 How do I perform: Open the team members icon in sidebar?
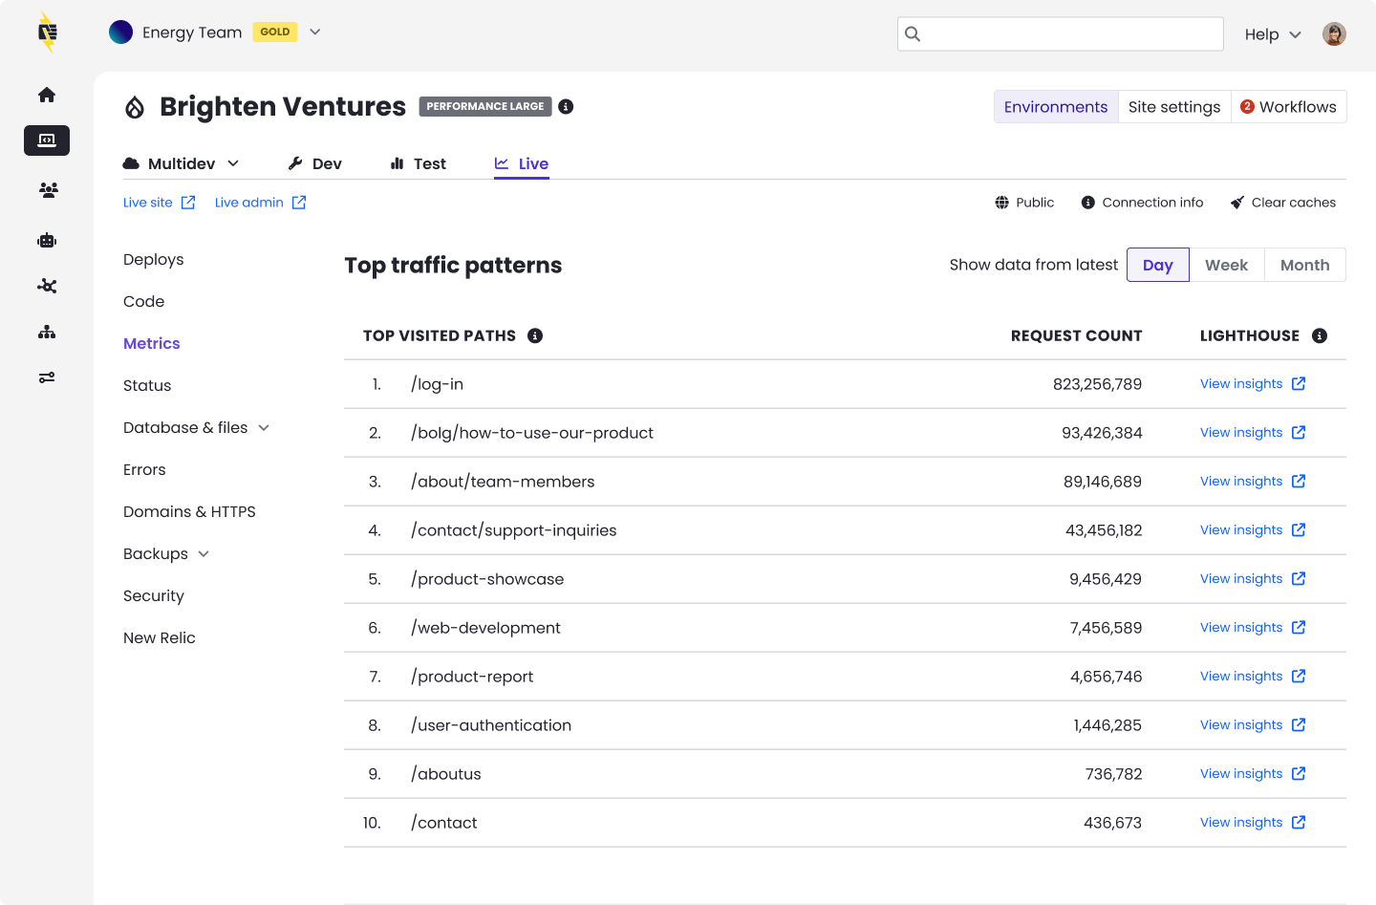pos(48,190)
